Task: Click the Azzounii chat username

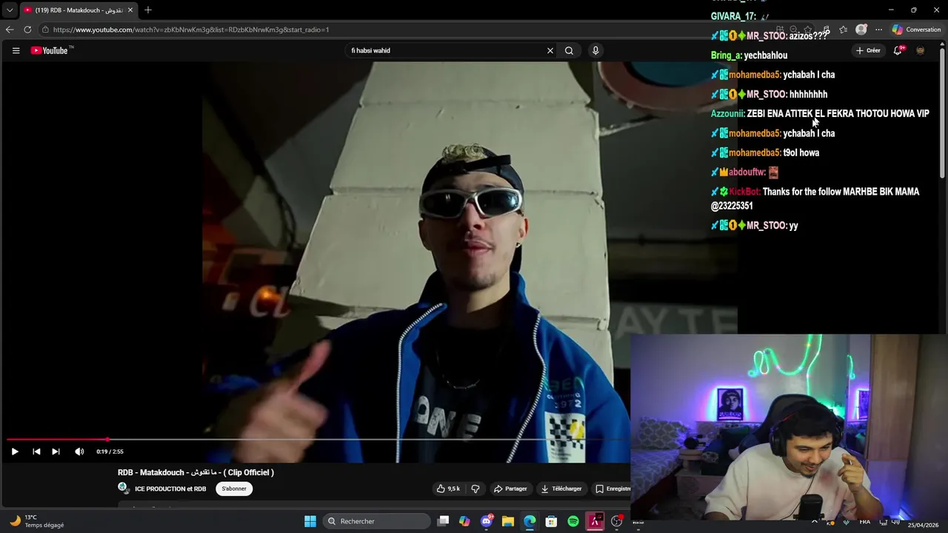Action: point(727,113)
